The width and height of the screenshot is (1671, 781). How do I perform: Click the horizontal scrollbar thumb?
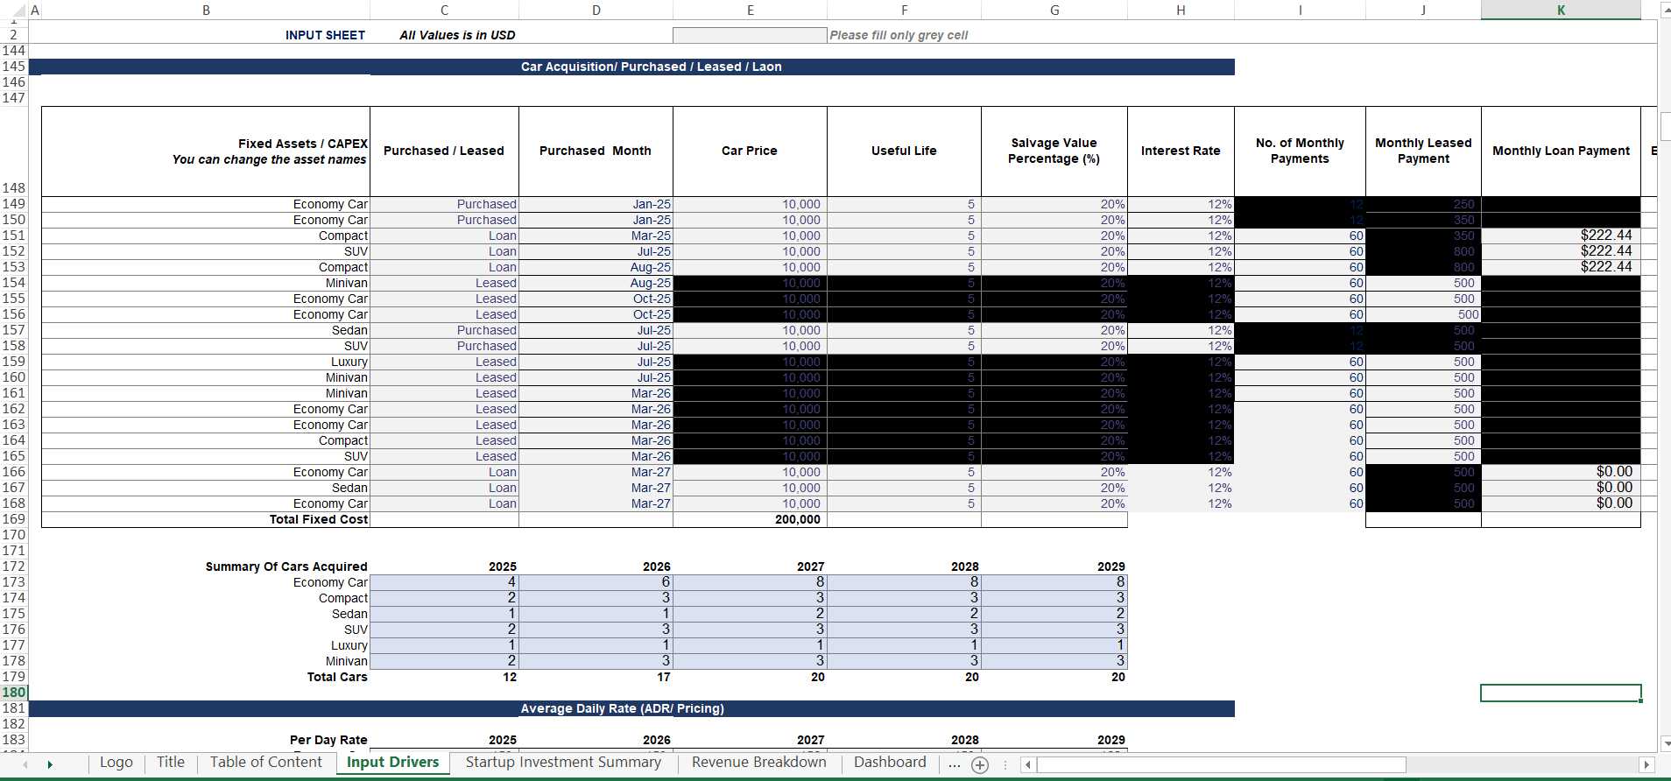pos(1221,764)
